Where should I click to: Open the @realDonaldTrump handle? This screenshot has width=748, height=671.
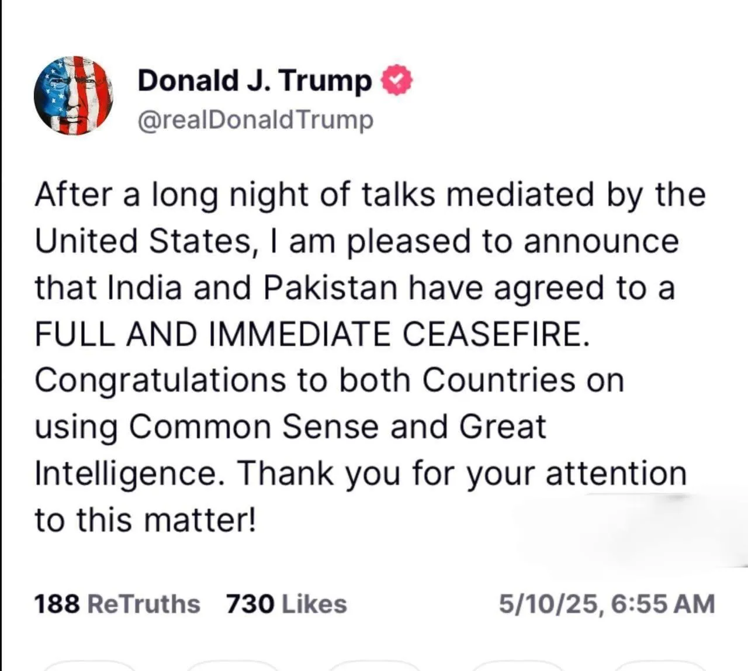pos(255,120)
